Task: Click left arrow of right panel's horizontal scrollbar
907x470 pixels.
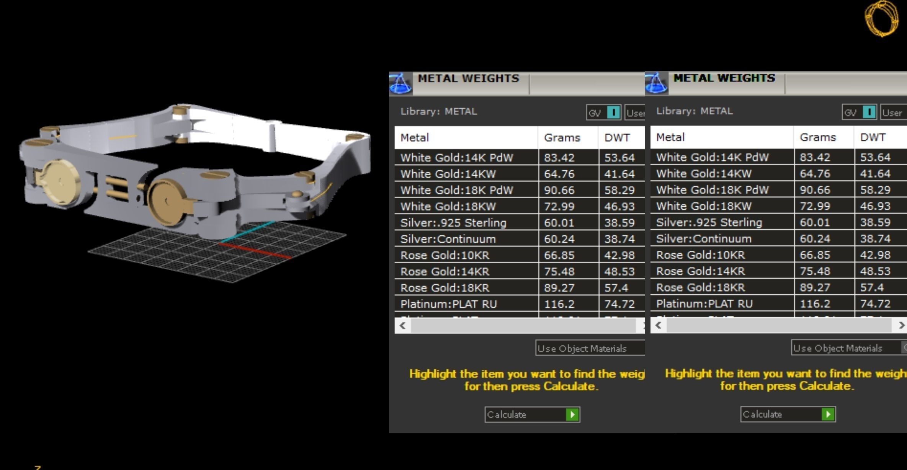Action: point(658,325)
